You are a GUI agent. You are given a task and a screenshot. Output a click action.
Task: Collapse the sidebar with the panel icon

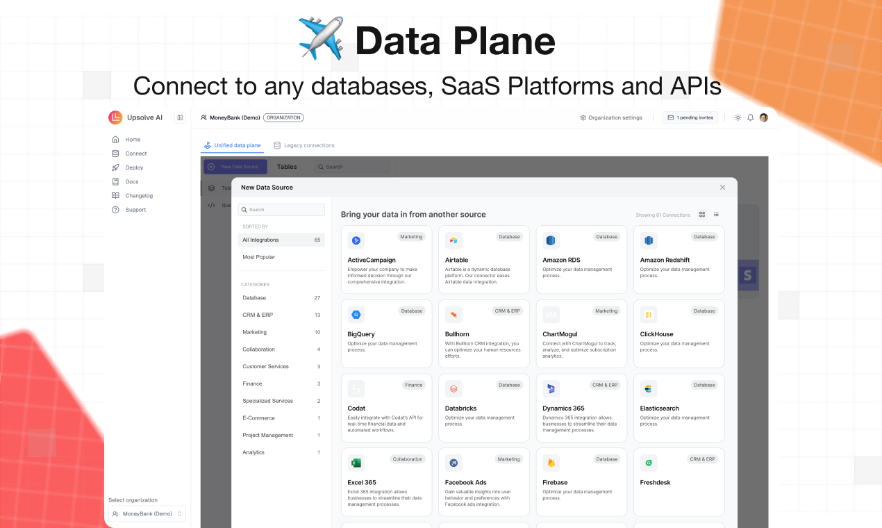click(181, 117)
